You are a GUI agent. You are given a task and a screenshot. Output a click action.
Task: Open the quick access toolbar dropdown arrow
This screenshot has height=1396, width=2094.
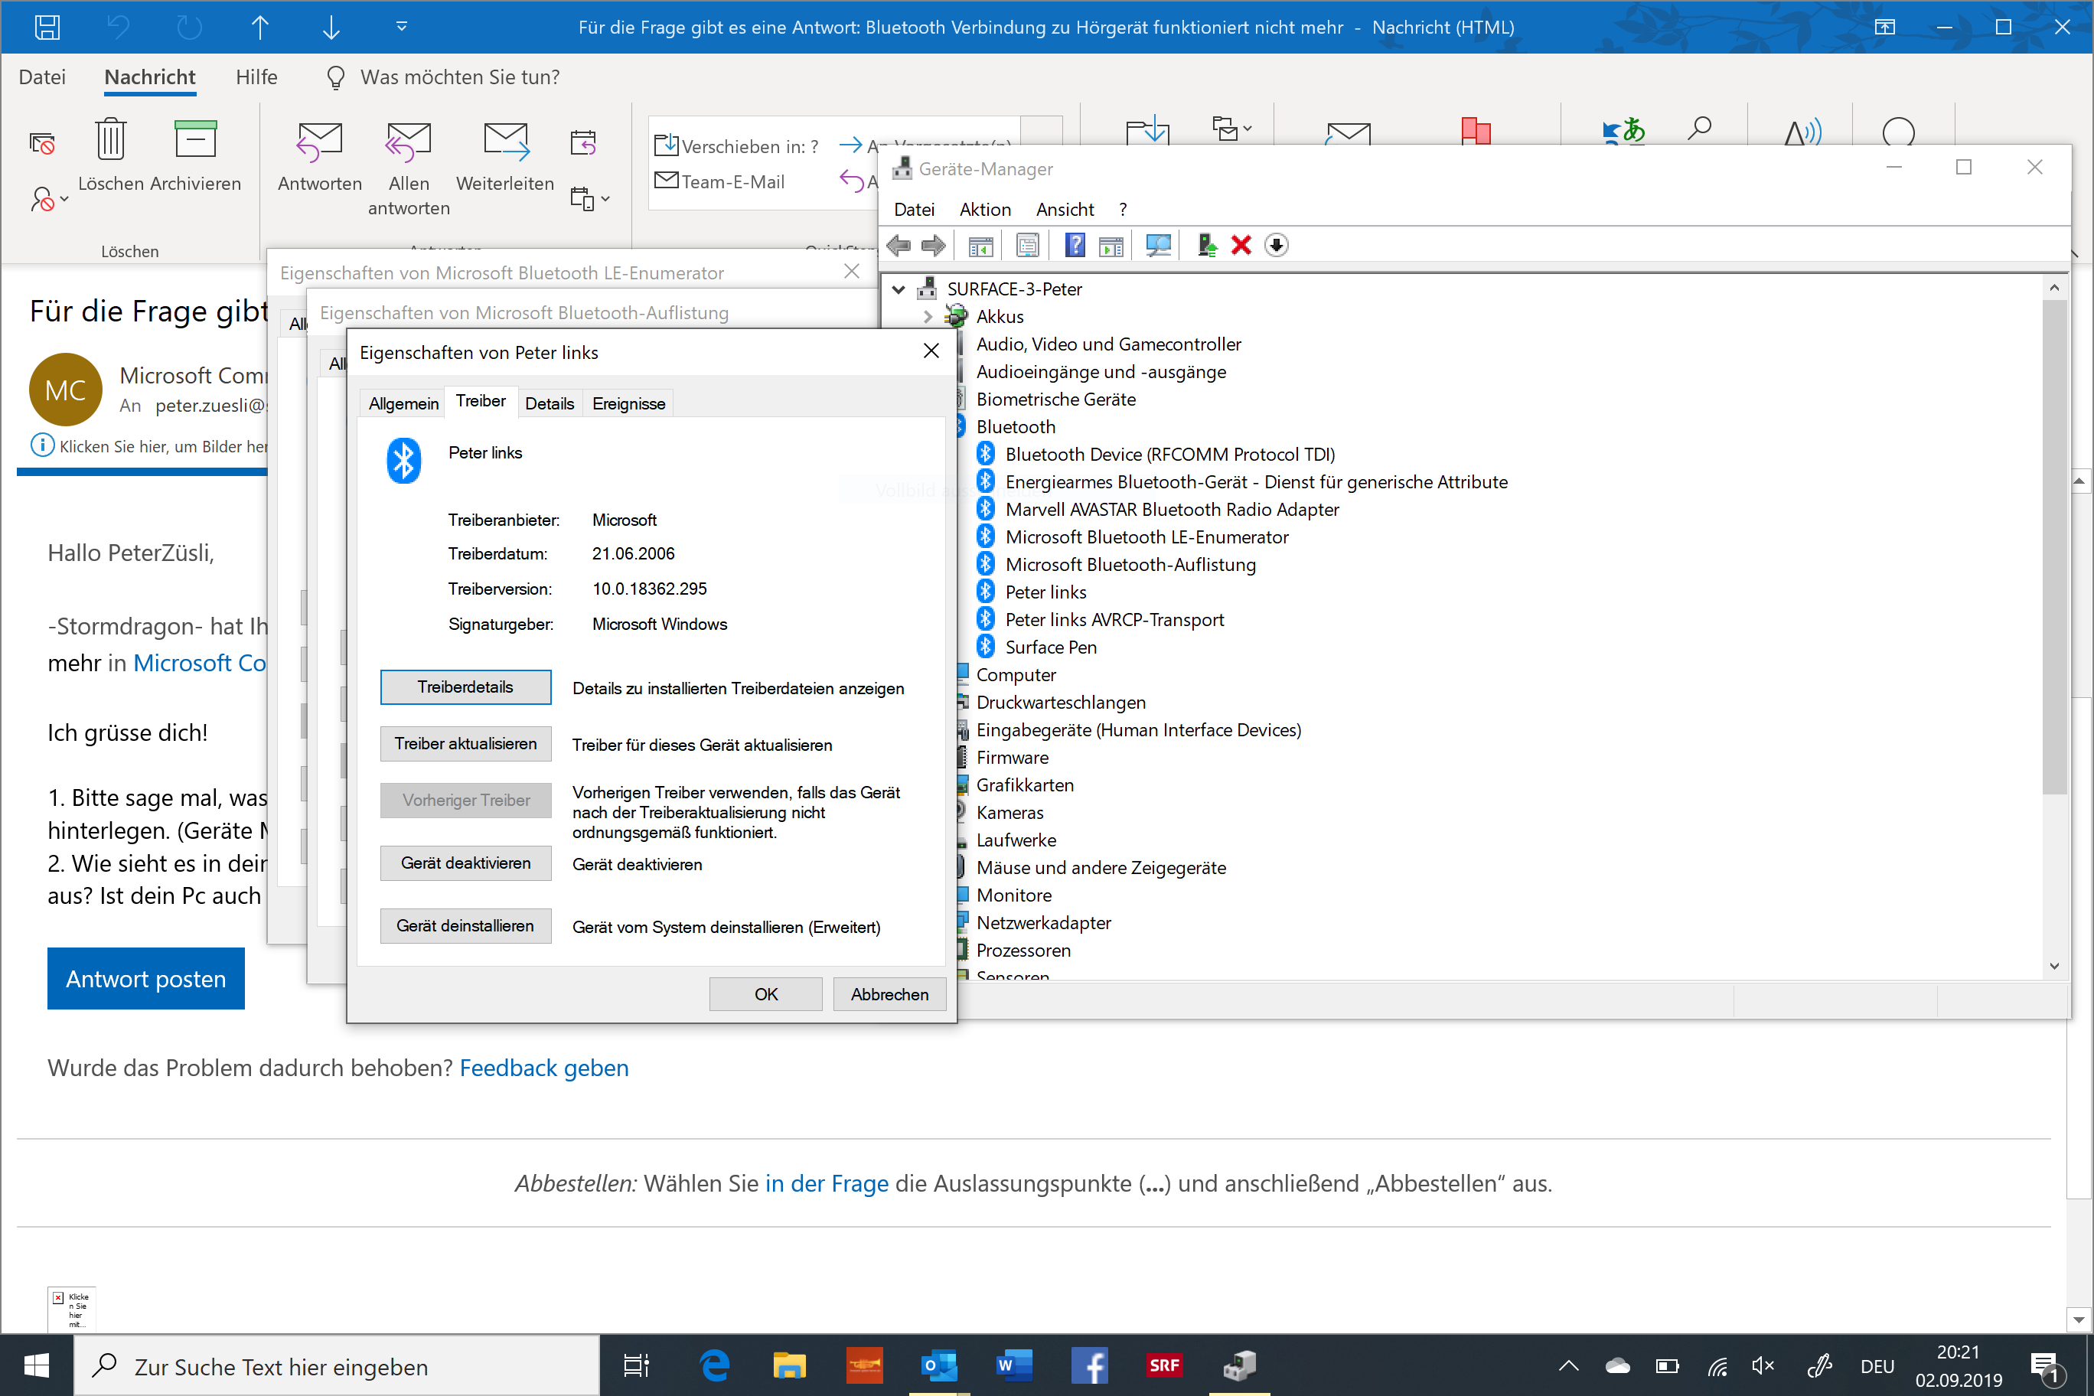tap(402, 27)
